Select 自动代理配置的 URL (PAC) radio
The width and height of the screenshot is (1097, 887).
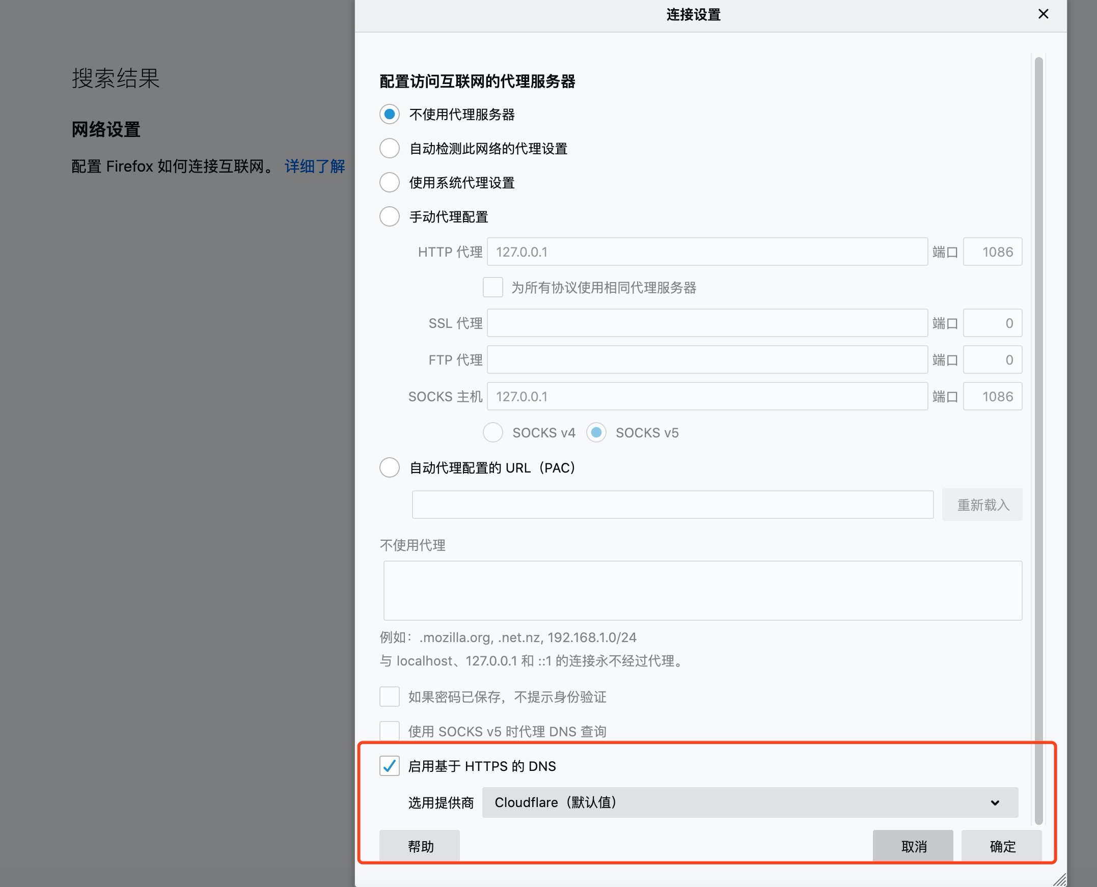click(389, 468)
